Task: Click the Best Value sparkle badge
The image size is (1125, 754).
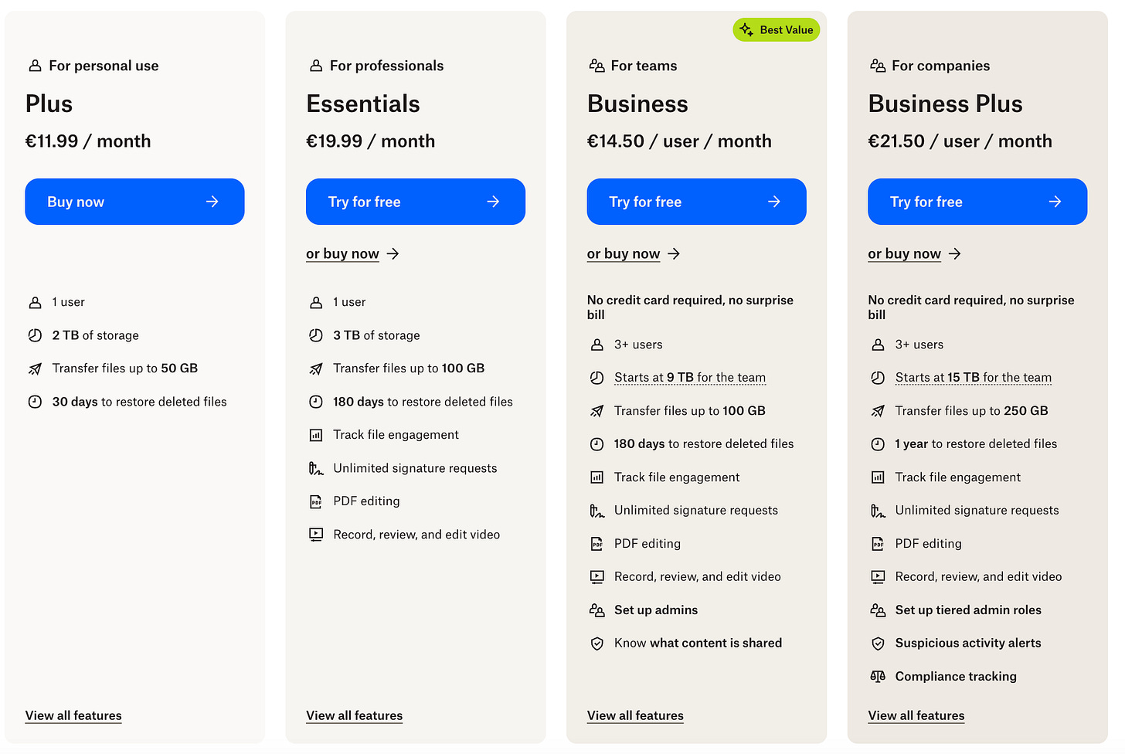Action: 776,30
